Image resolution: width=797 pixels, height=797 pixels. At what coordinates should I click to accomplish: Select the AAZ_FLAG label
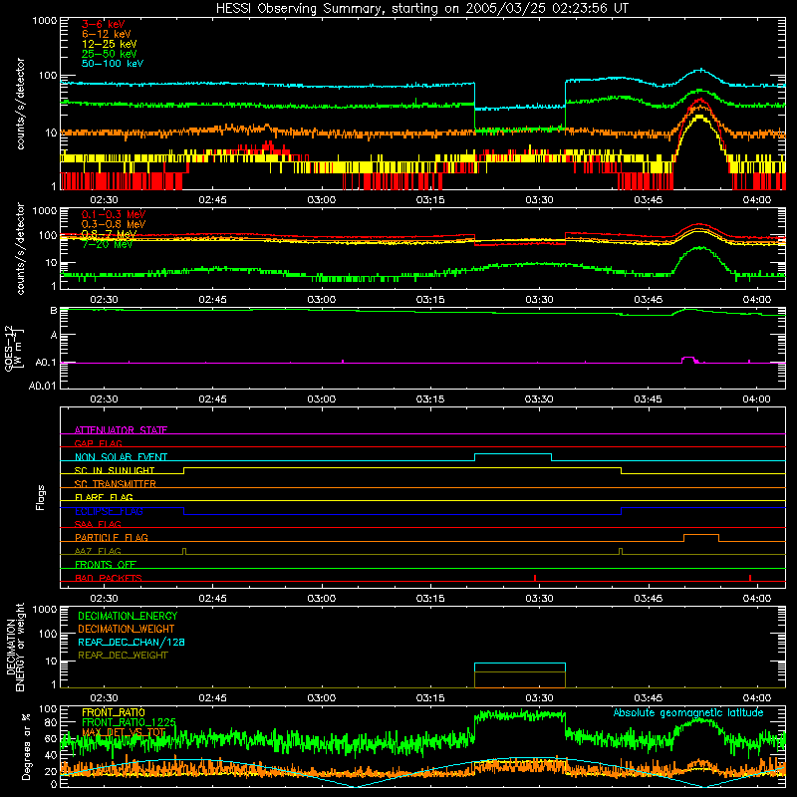(98, 551)
